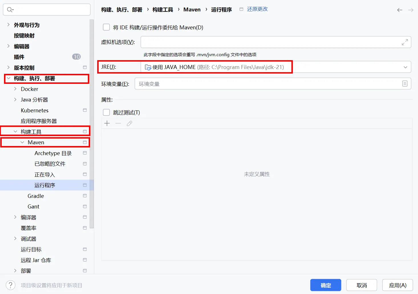Click the 确定 button
The image size is (418, 294).
(326, 285)
